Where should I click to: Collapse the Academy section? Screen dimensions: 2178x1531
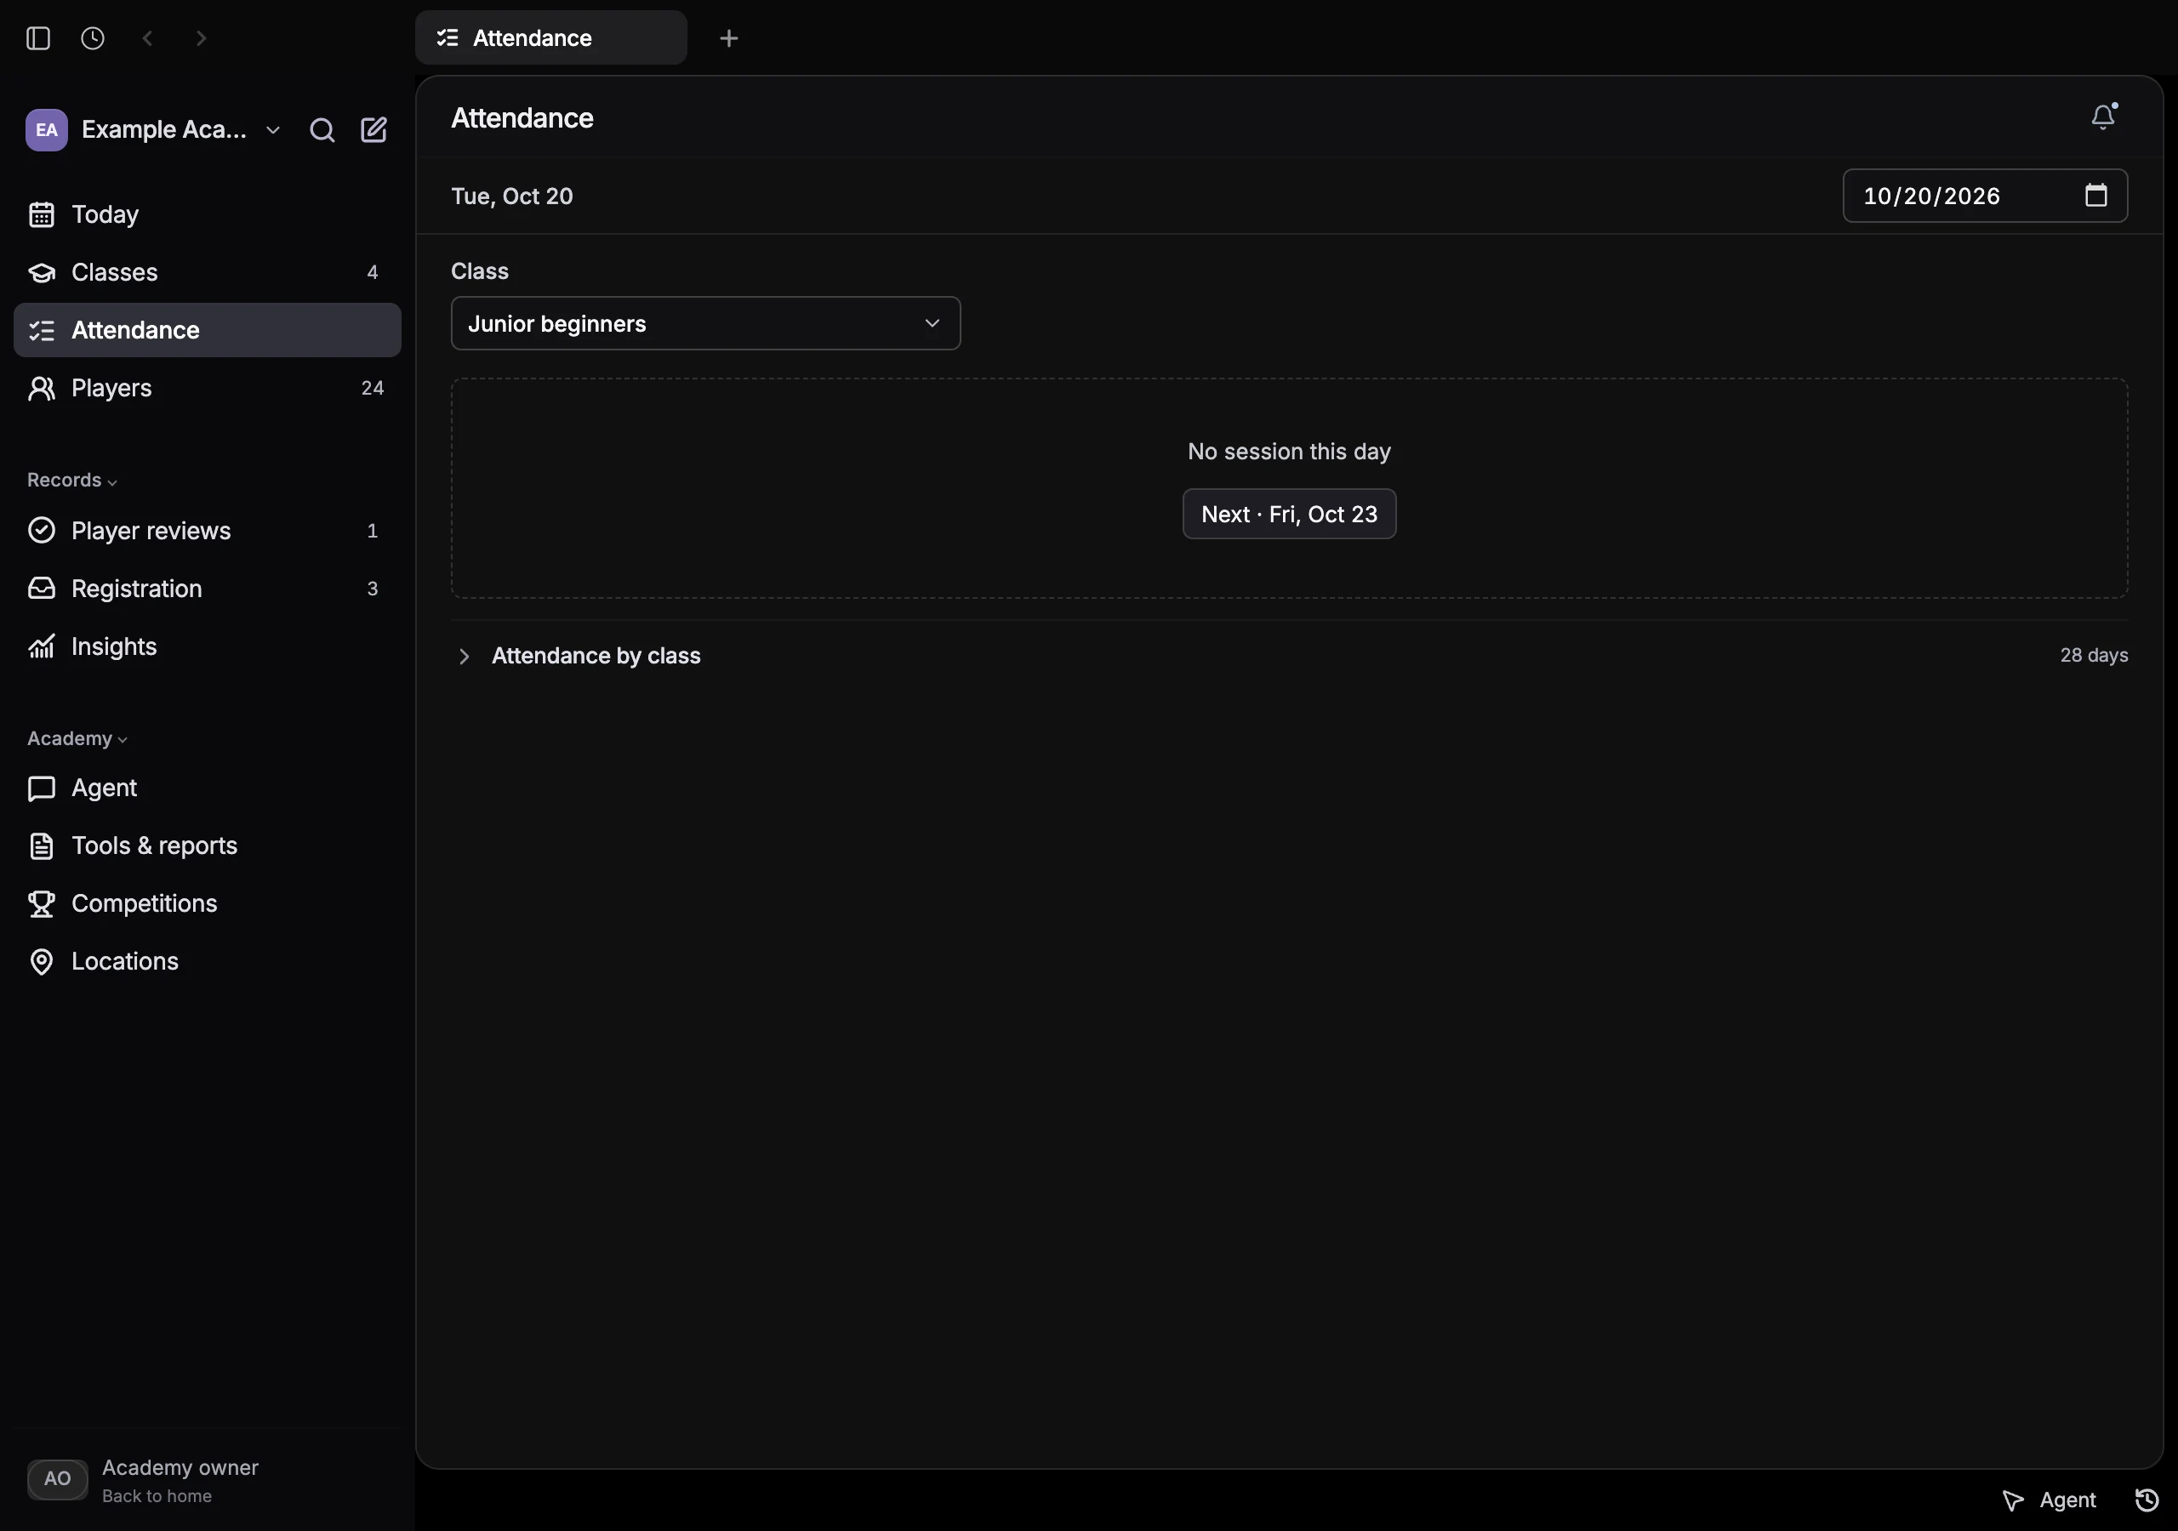click(x=77, y=739)
